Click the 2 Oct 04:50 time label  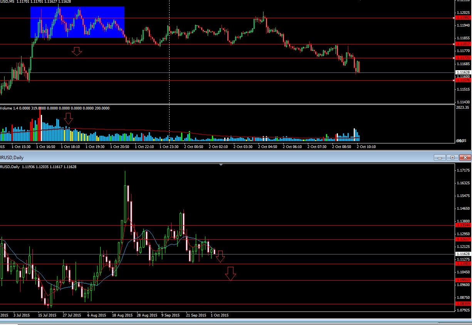click(x=268, y=147)
